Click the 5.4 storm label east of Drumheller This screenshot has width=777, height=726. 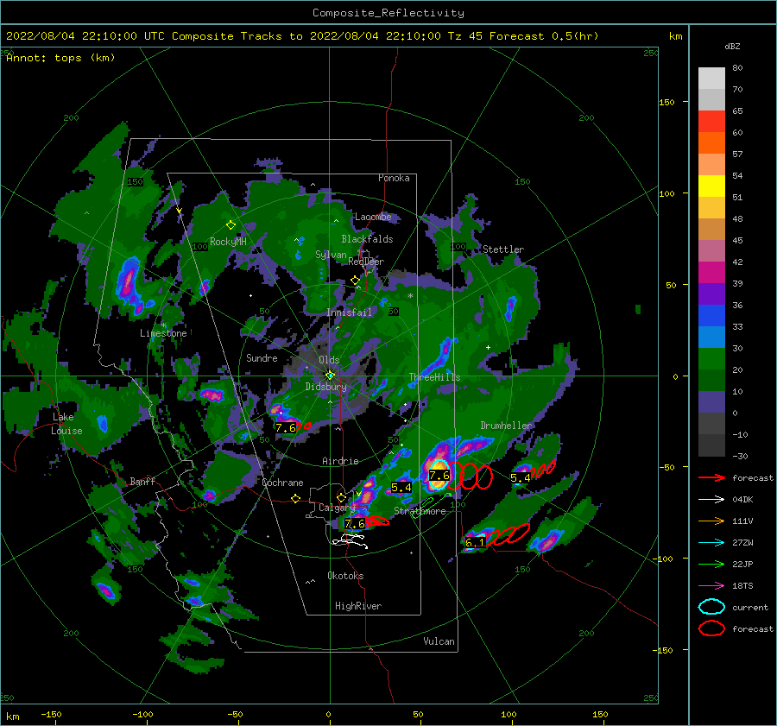[x=521, y=477]
